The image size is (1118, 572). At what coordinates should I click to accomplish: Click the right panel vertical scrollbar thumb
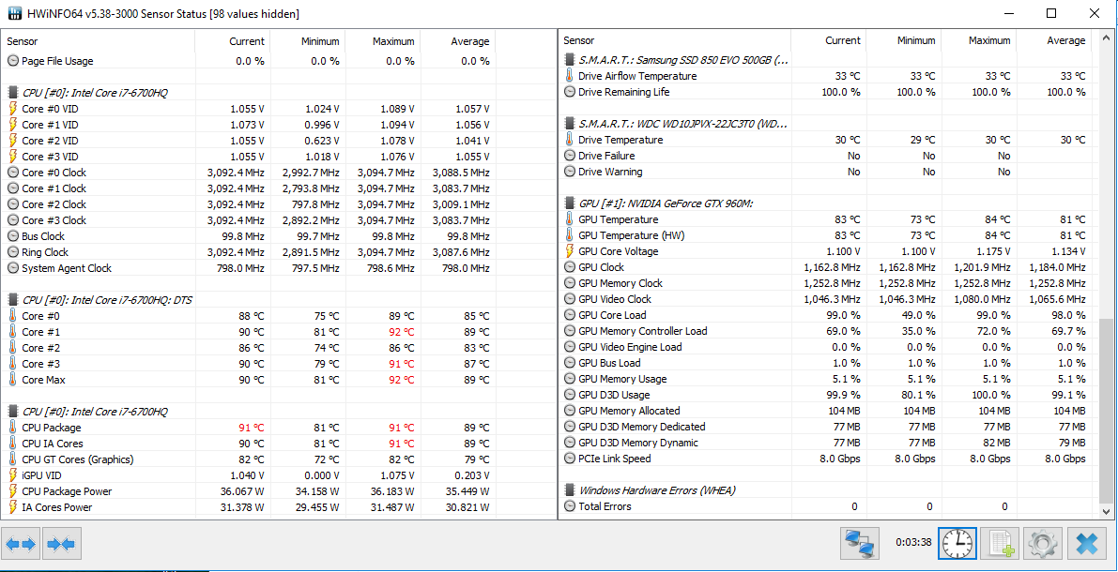pyautogui.click(x=1106, y=410)
